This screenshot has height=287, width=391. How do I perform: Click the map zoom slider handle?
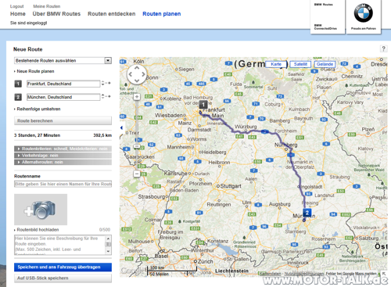coord(137,146)
